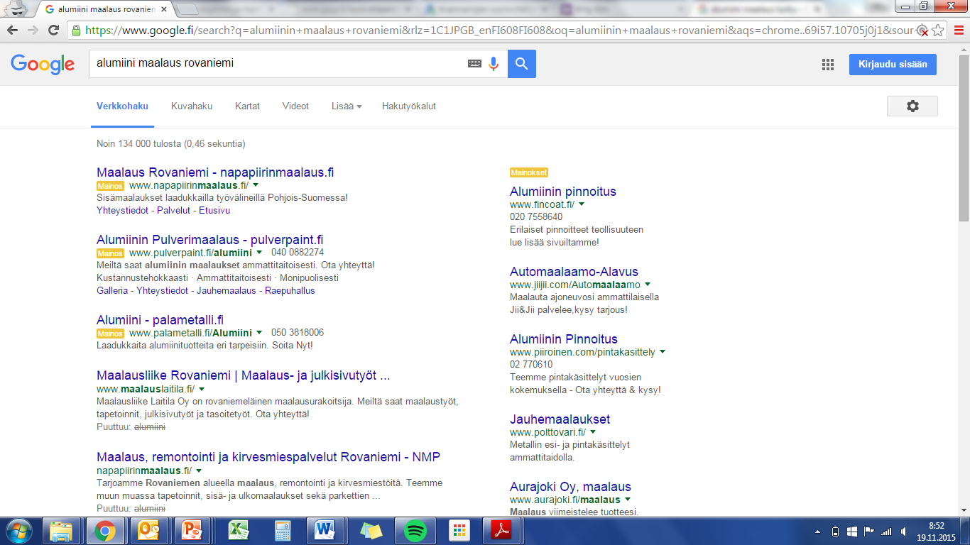This screenshot has width=970, height=545.
Task: Open the Aurajoki Oy, maalaus ad
Action: pos(570,487)
